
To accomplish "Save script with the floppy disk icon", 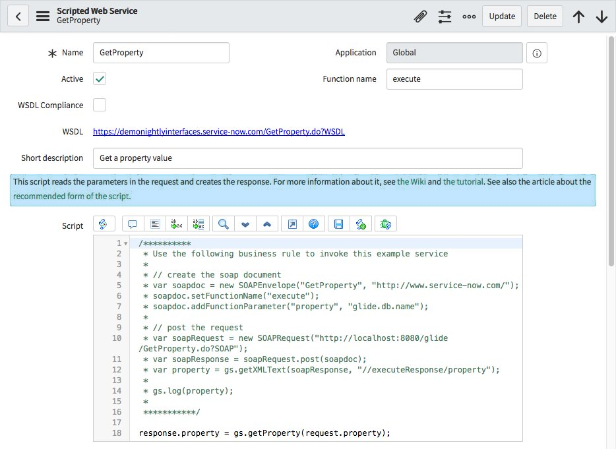I will 338,224.
